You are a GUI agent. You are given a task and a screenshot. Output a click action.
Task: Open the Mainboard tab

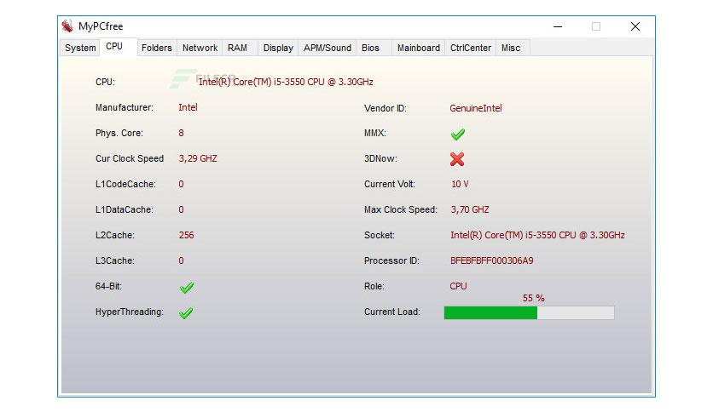coord(419,48)
